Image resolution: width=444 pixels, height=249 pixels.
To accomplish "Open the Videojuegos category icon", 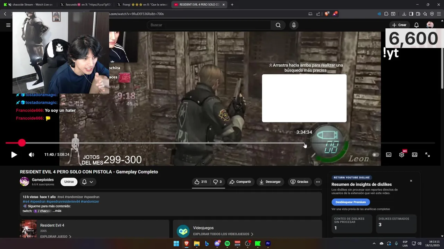I will tap(183, 231).
